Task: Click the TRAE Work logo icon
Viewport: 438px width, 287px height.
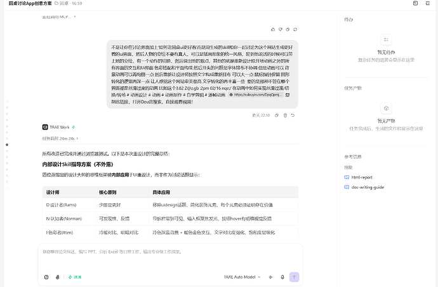Action: (45, 127)
